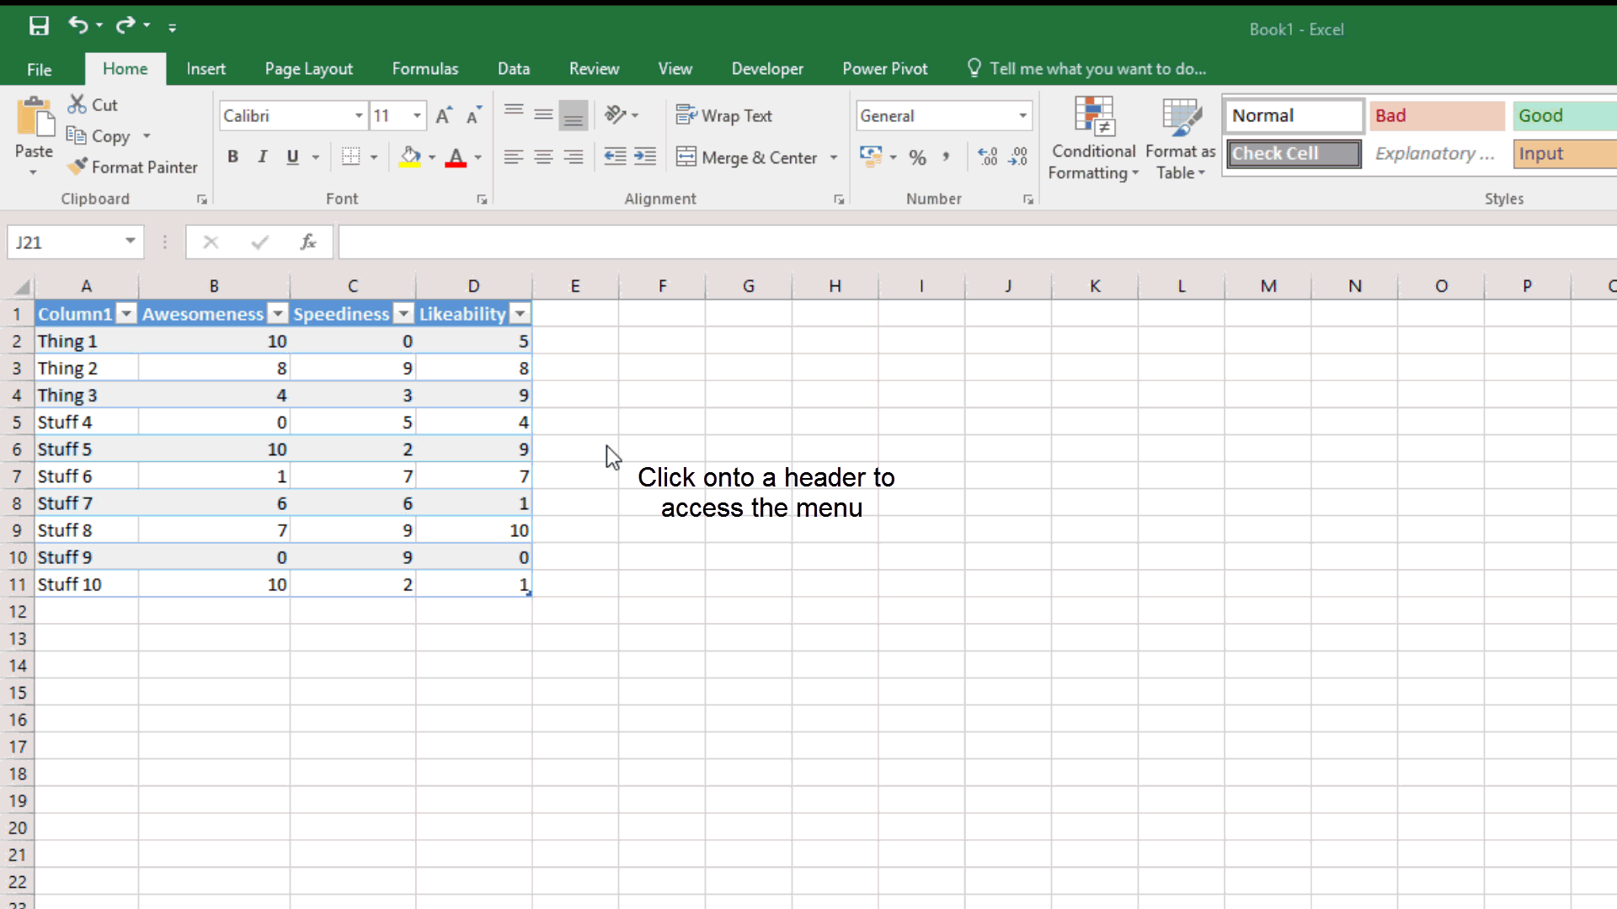Switch to the Page Layout tab
This screenshot has height=909, width=1617.
[x=308, y=69]
